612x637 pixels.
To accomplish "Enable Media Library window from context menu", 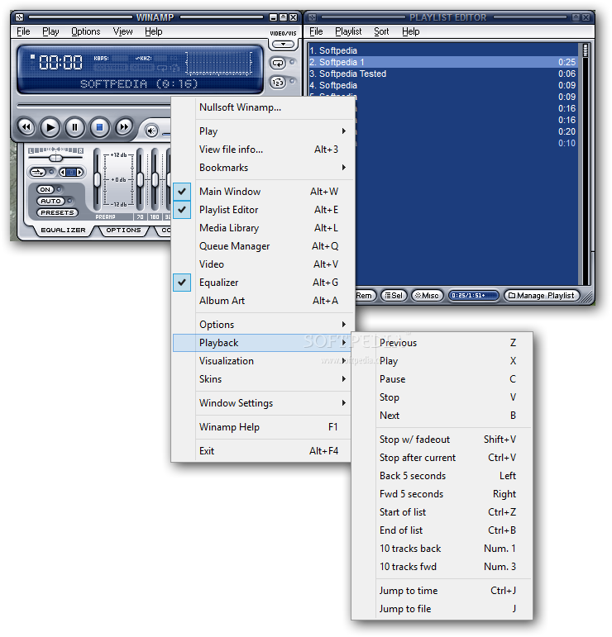I will click(262, 228).
